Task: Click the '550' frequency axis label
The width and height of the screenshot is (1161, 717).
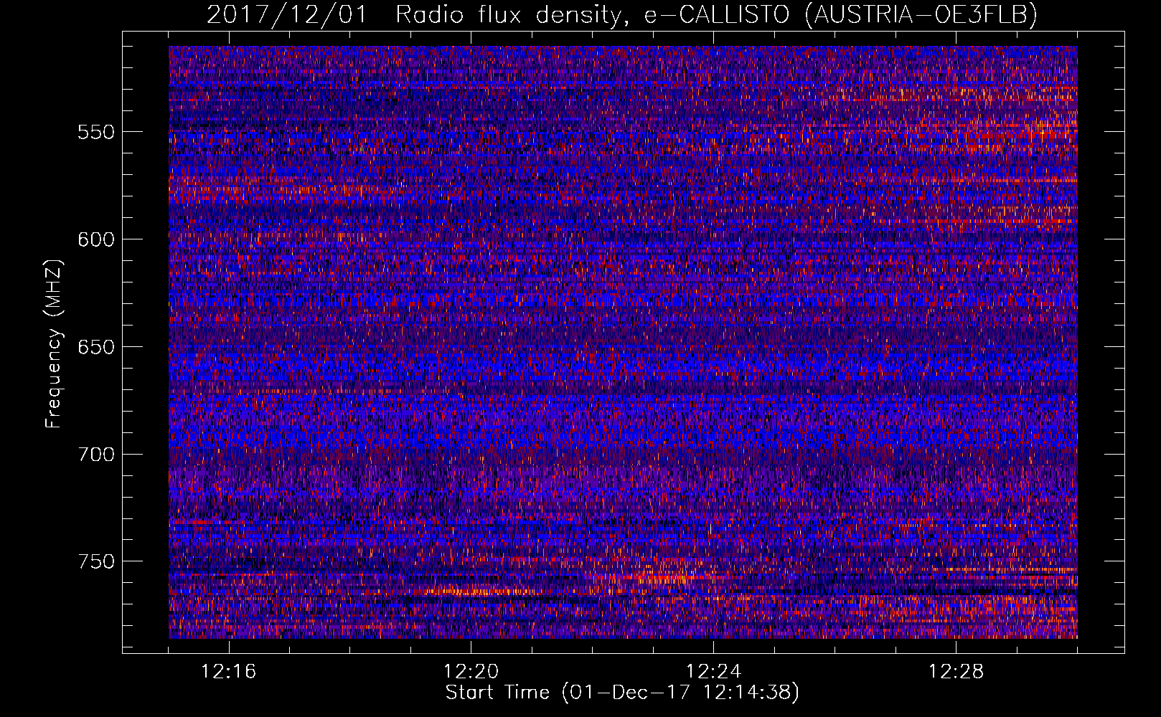Action: click(96, 133)
